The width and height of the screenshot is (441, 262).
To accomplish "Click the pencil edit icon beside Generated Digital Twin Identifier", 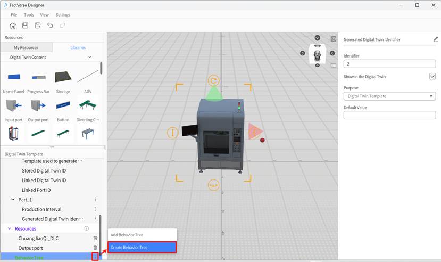I will (x=436, y=39).
